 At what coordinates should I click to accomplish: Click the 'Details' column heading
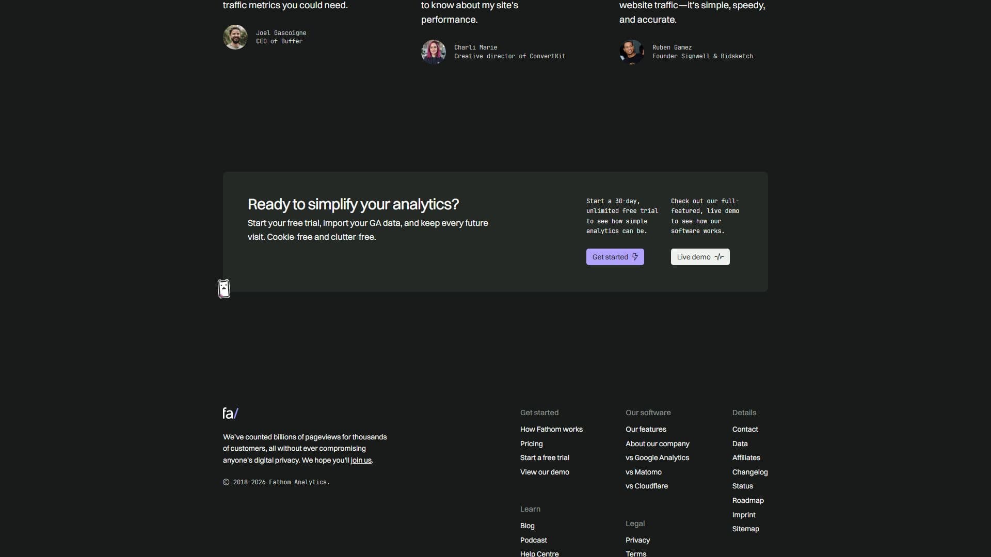[744, 413]
